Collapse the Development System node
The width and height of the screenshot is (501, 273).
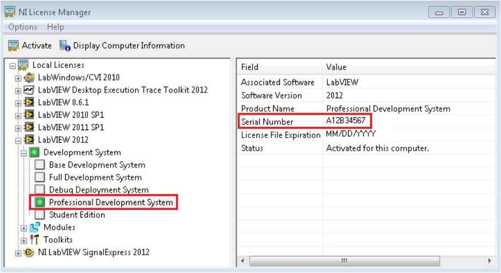pos(23,153)
